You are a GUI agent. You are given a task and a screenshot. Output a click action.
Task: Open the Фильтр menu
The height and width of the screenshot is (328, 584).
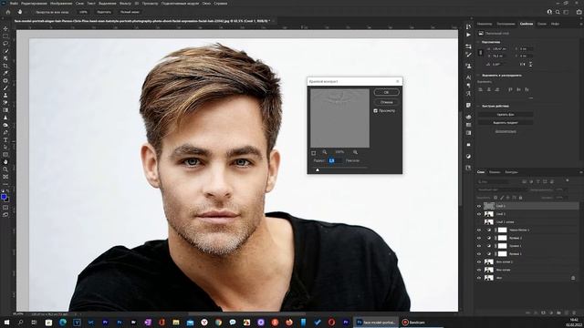[125, 4]
